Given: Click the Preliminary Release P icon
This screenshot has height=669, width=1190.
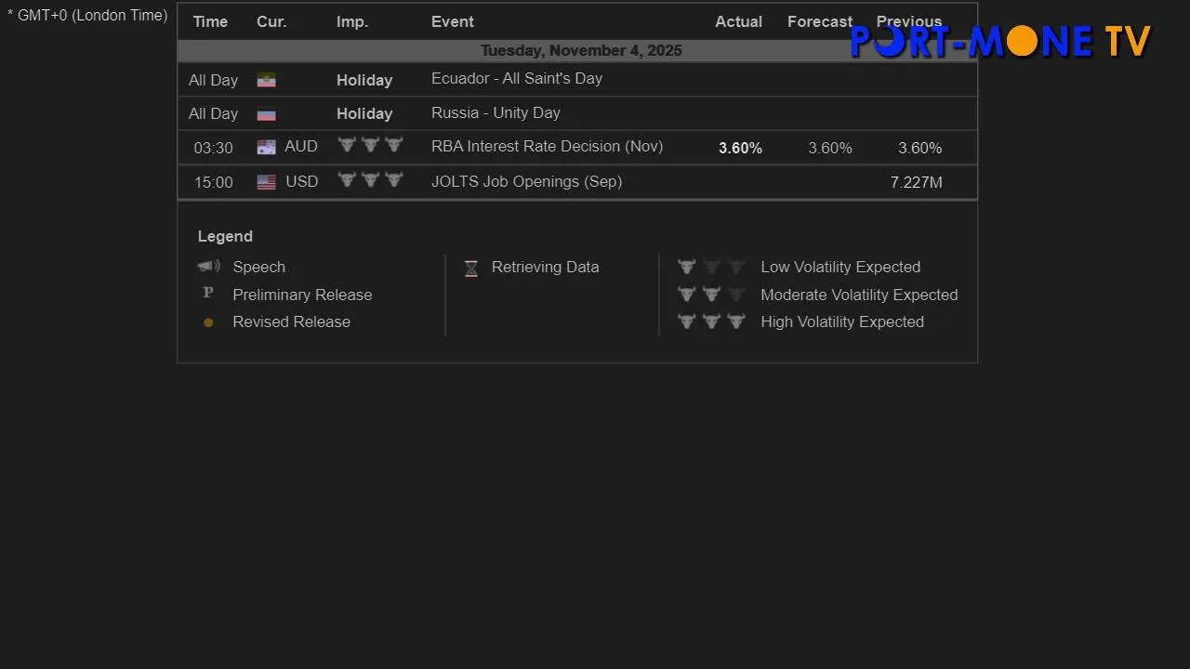Looking at the screenshot, I should coord(208,293).
